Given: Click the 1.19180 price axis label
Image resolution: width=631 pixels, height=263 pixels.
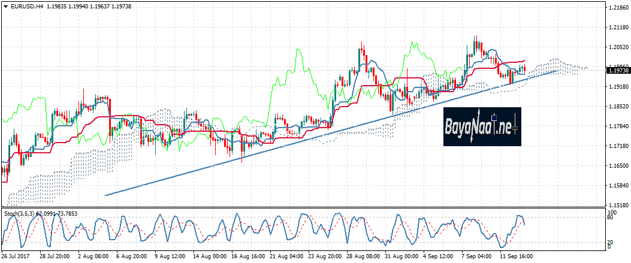Looking at the screenshot, I should tap(617, 87).
